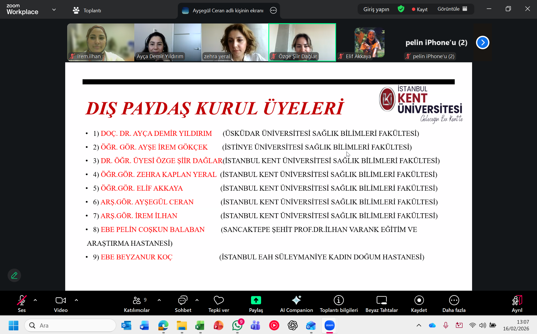
Task: Expand video options arrow next to Video
Action: tap(76, 300)
